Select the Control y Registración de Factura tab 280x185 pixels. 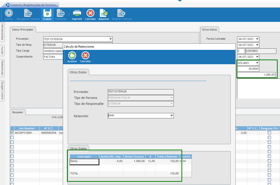coord(34,5)
